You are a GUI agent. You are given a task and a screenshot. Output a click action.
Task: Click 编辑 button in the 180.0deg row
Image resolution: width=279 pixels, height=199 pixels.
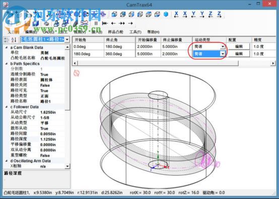tap(239, 54)
